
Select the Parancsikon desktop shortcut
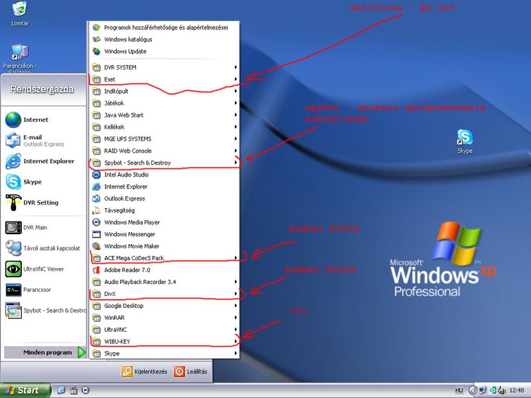coord(20,58)
